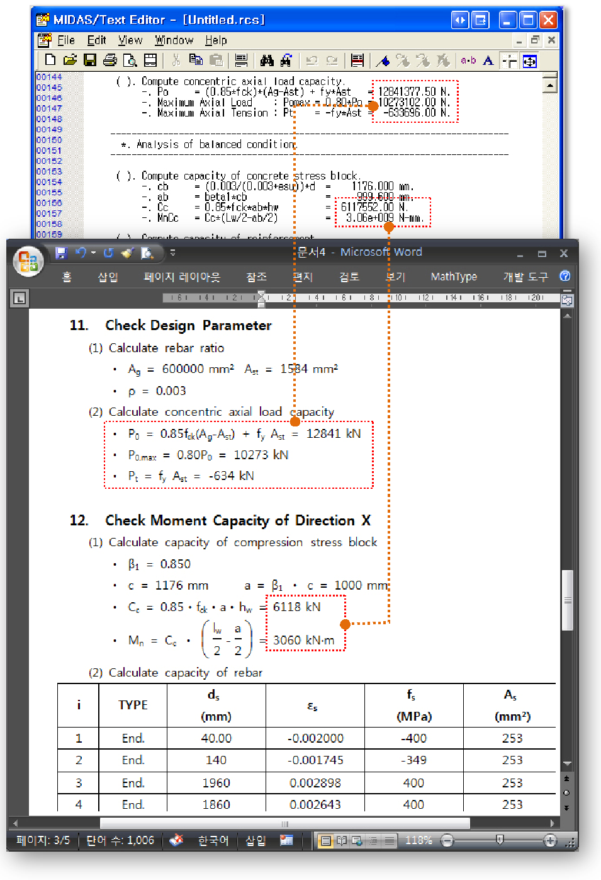Click New document icon in MIDAS toolbar
The width and height of the screenshot is (601, 880).
[50, 60]
